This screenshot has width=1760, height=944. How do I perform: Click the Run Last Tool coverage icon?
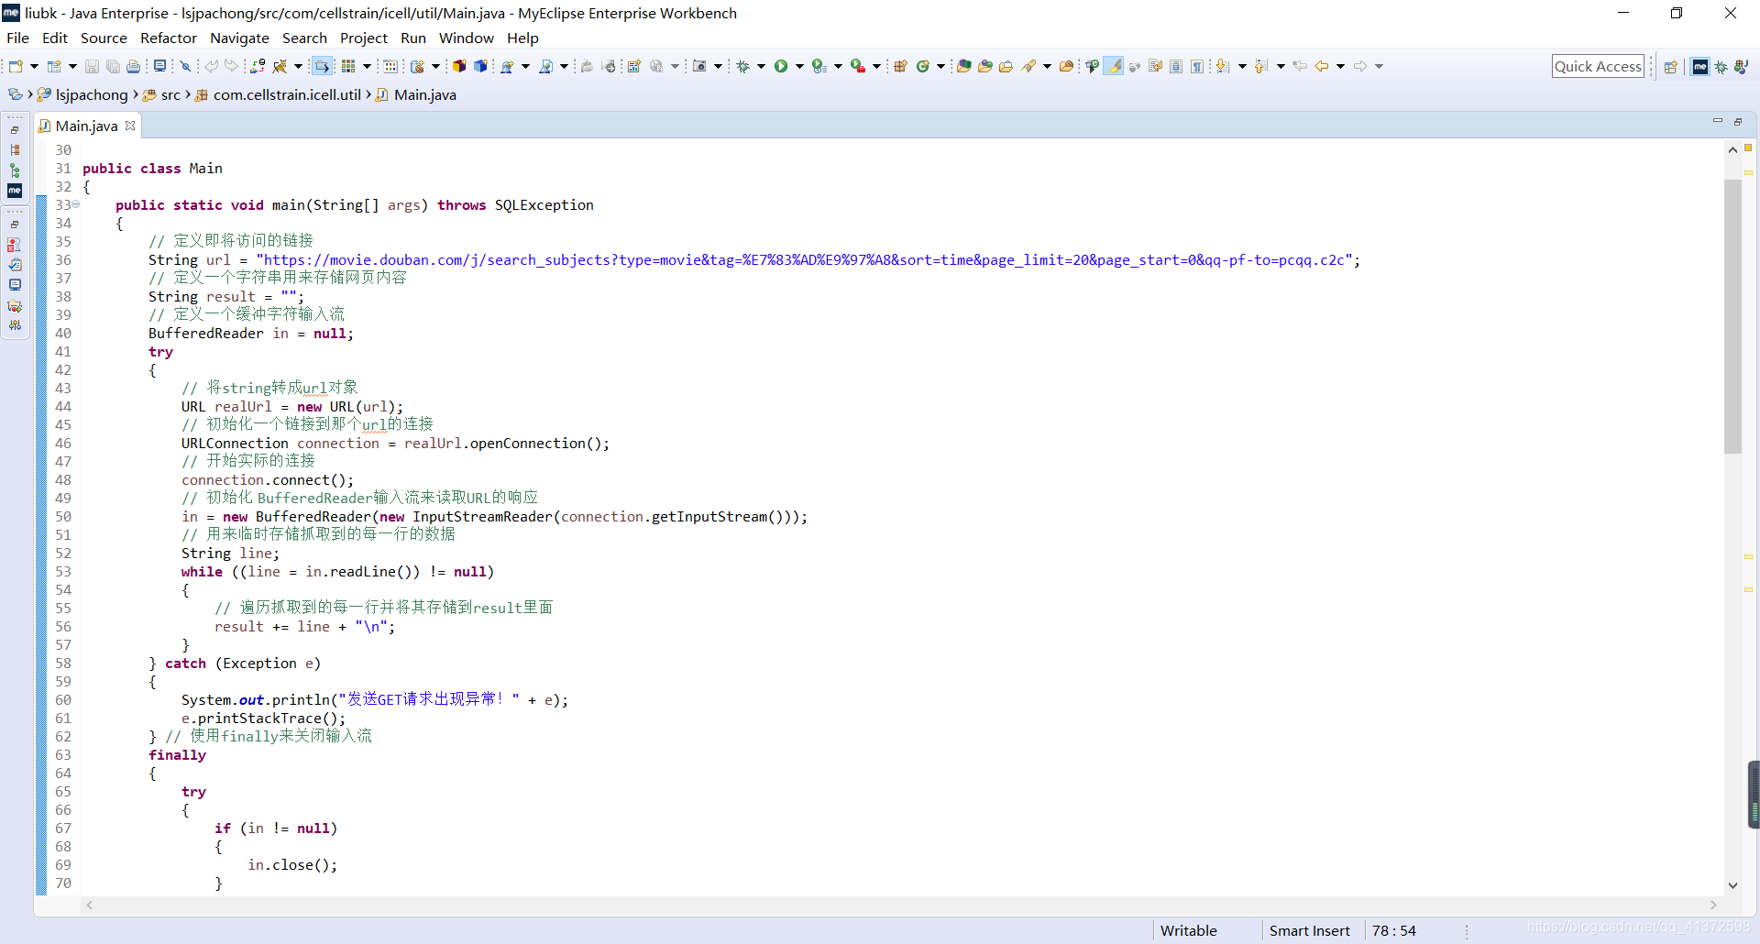tap(819, 66)
